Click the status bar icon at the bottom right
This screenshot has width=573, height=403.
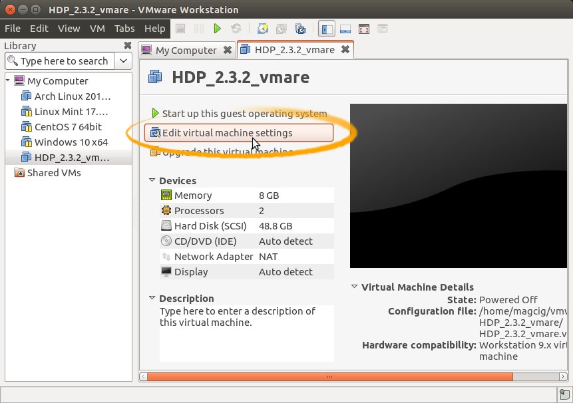pyautogui.click(x=564, y=394)
